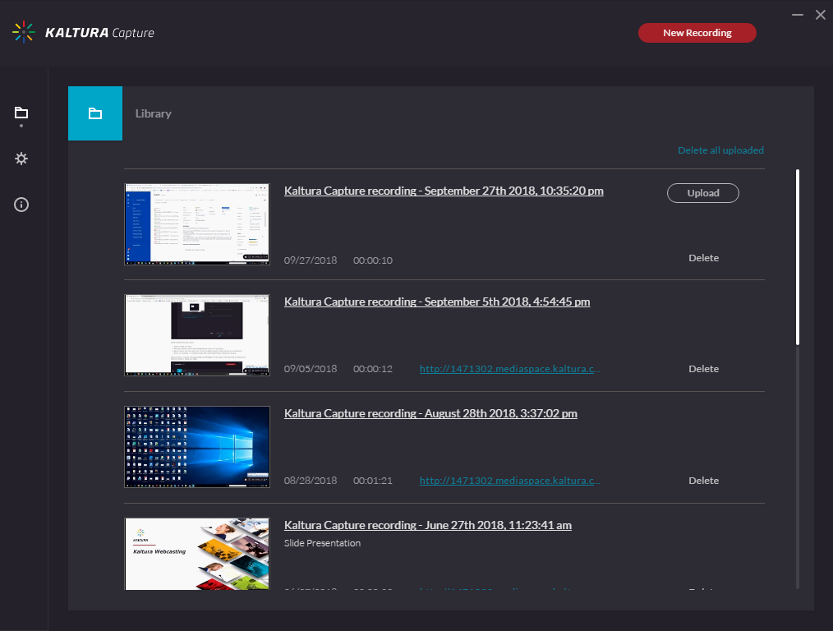Screen dimensions: 833x631
Task: Click the date 09/27/2018
Action: point(311,260)
